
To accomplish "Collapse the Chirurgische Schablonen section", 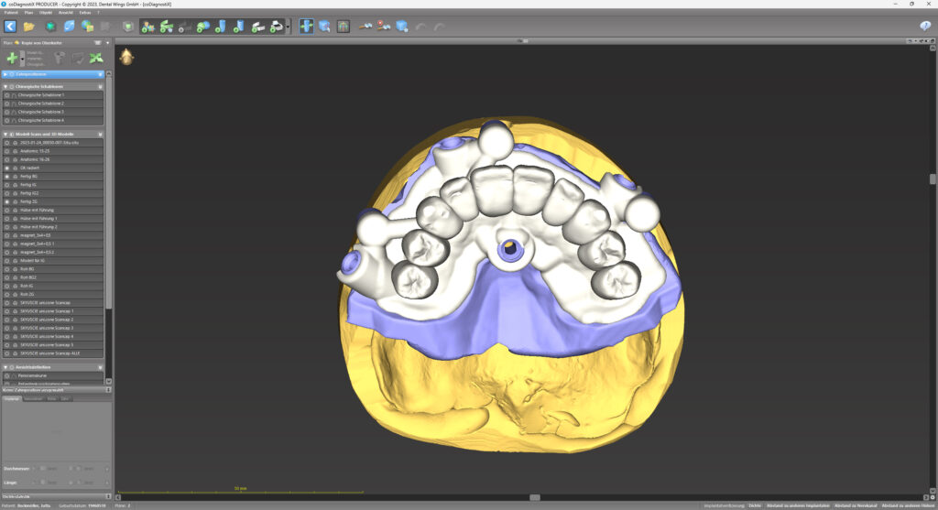I will pyautogui.click(x=6, y=86).
